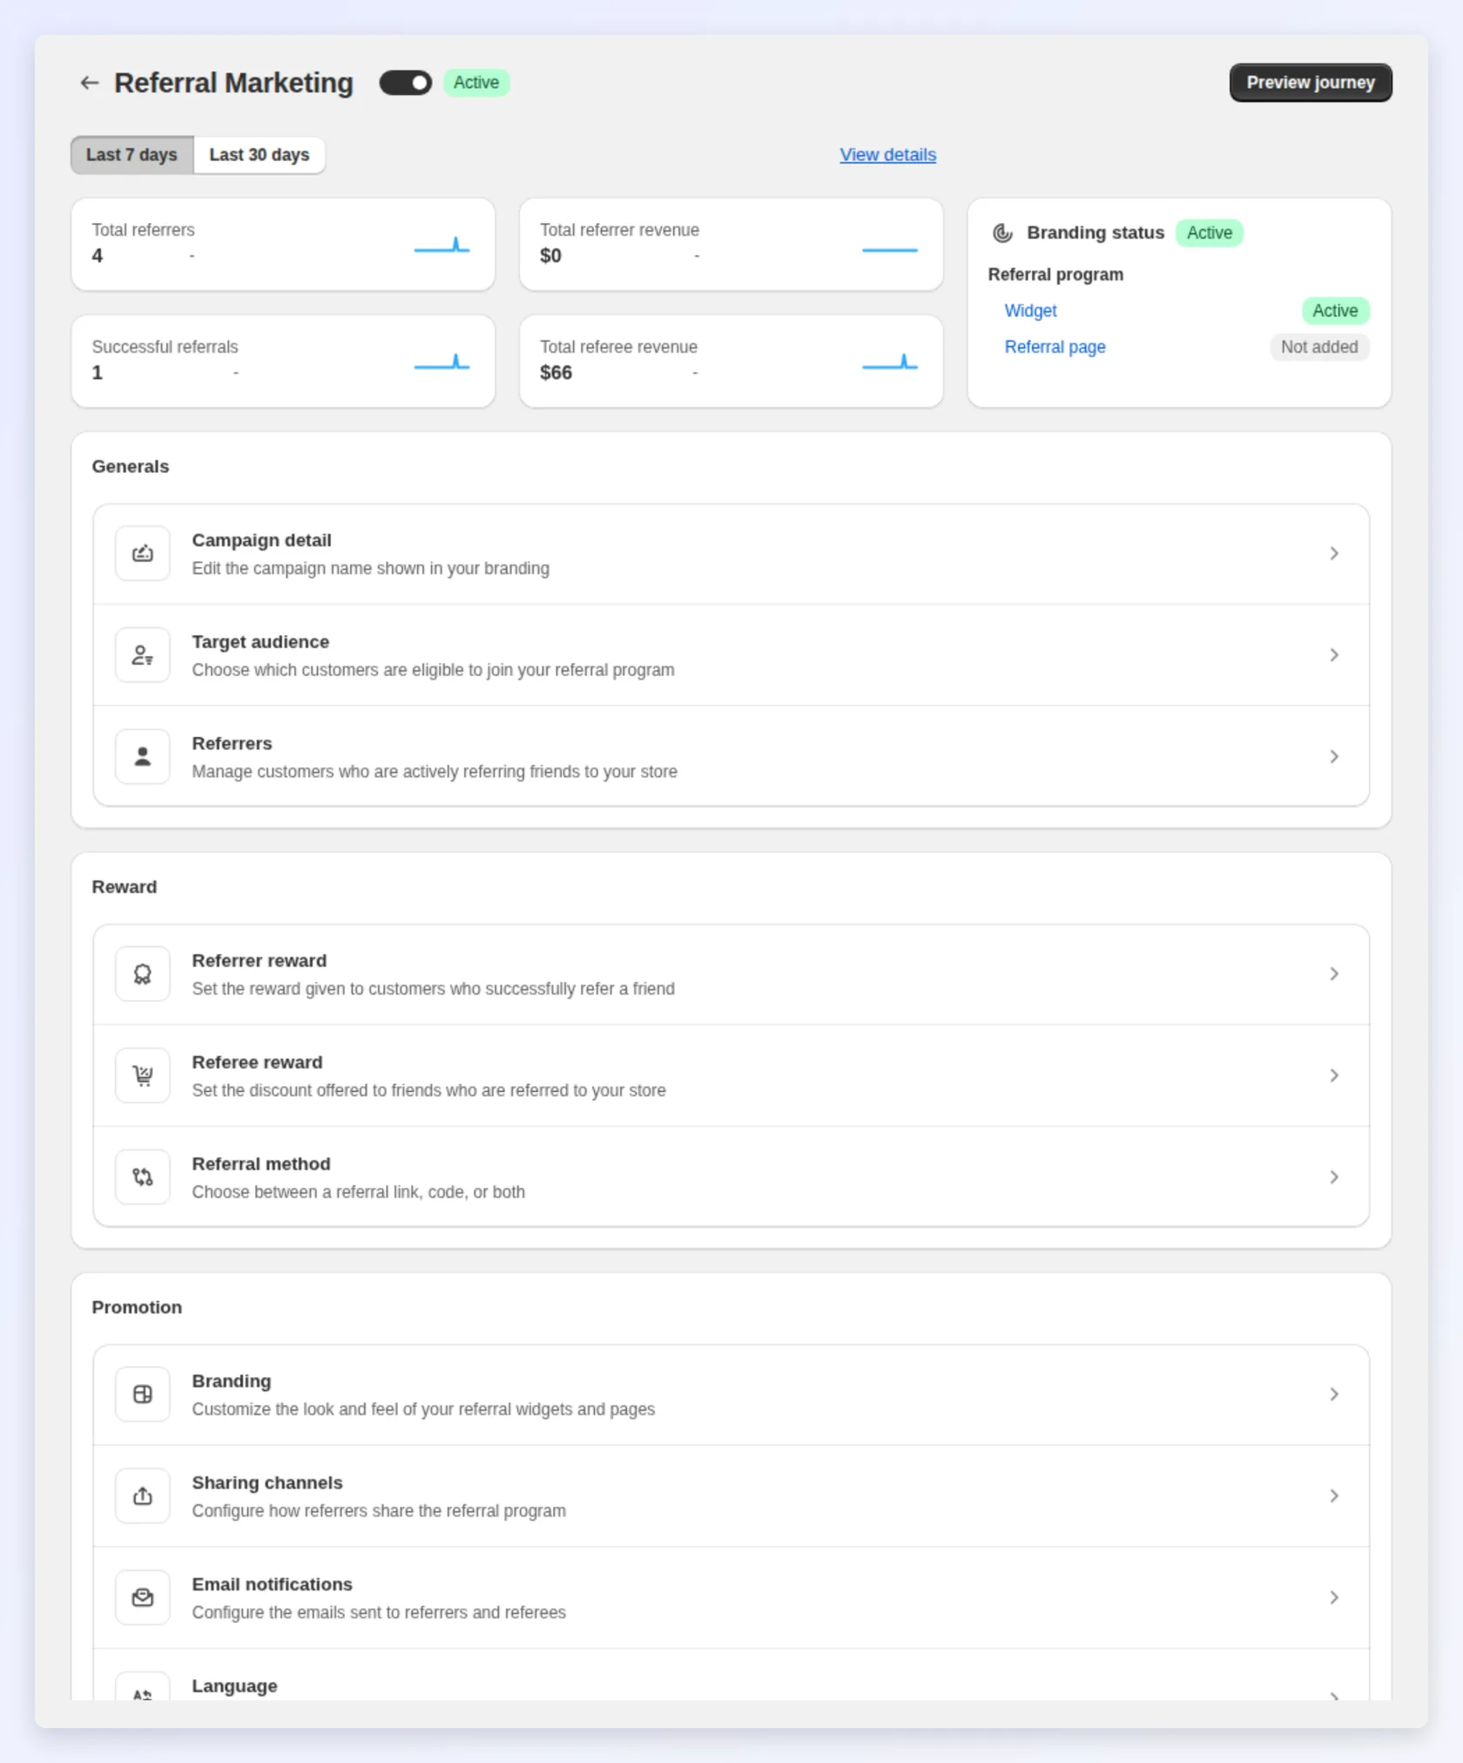This screenshot has height=1763, width=1463.
Task: Click the Email notifications envelope icon
Action: click(x=143, y=1598)
